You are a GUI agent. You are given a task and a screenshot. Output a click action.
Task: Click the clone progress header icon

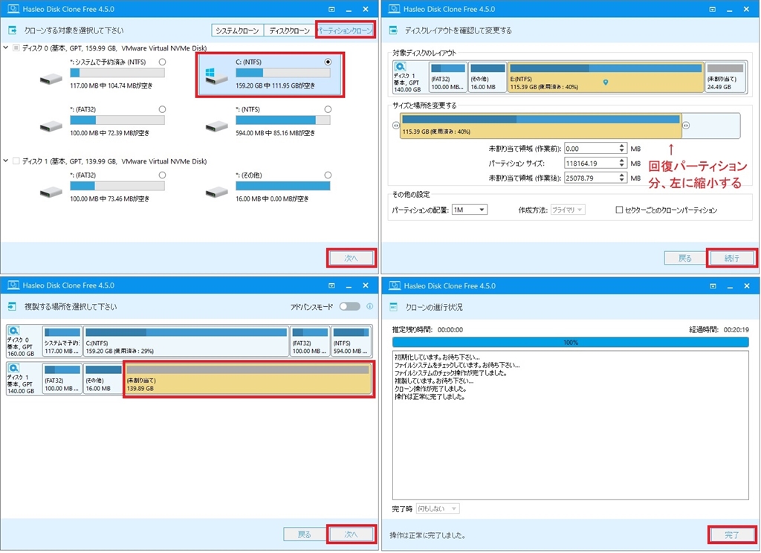coord(394,307)
